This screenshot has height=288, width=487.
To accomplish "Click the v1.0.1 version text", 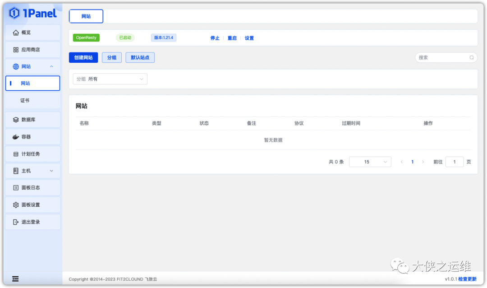I will [x=450, y=279].
